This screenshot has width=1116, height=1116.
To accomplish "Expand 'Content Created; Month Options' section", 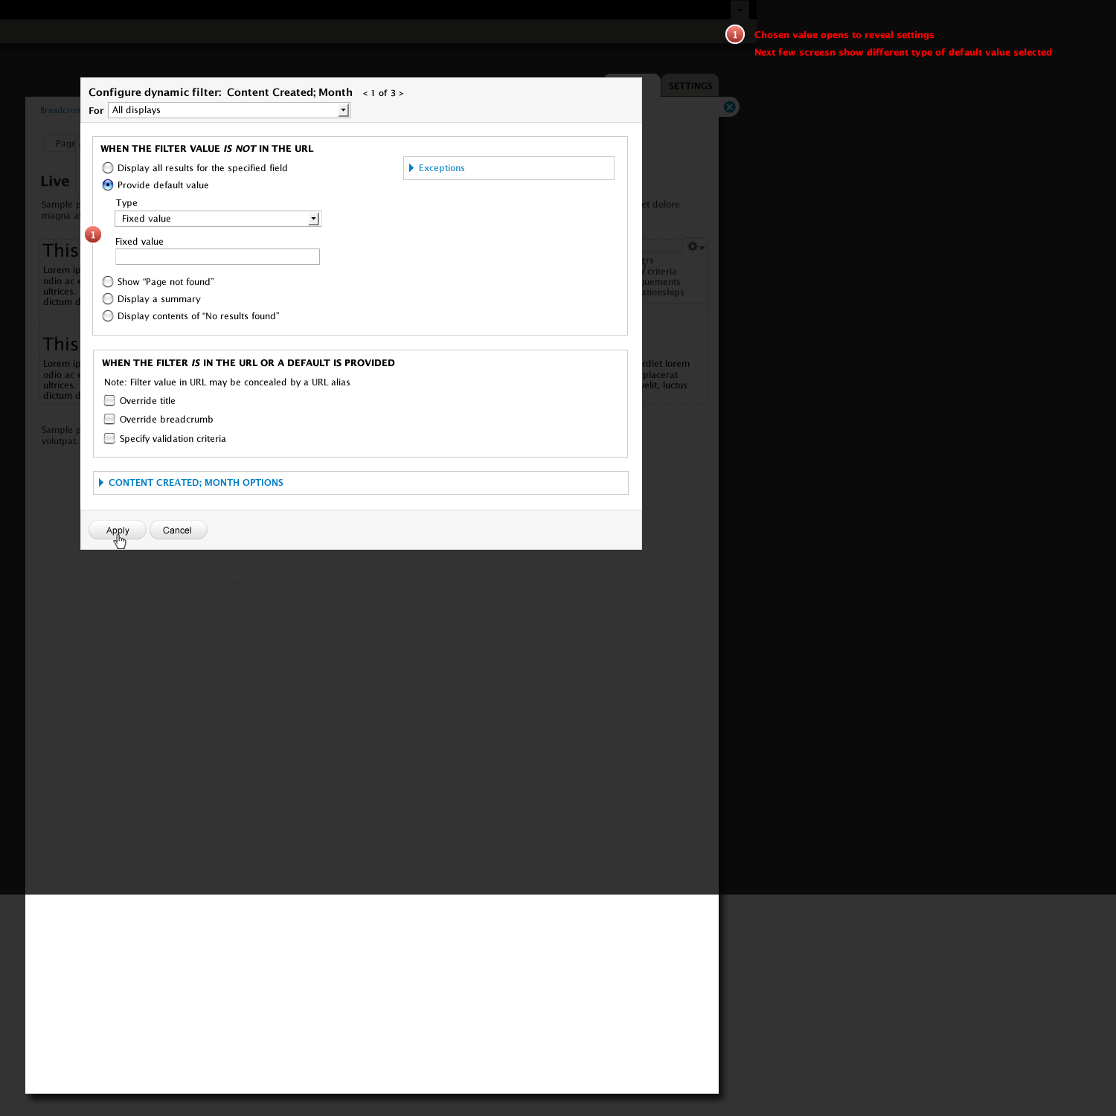I will click(196, 483).
